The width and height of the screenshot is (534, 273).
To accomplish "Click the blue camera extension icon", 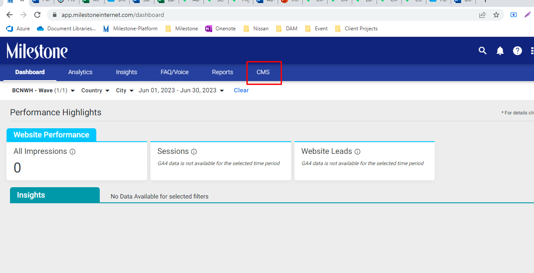I will [x=514, y=15].
